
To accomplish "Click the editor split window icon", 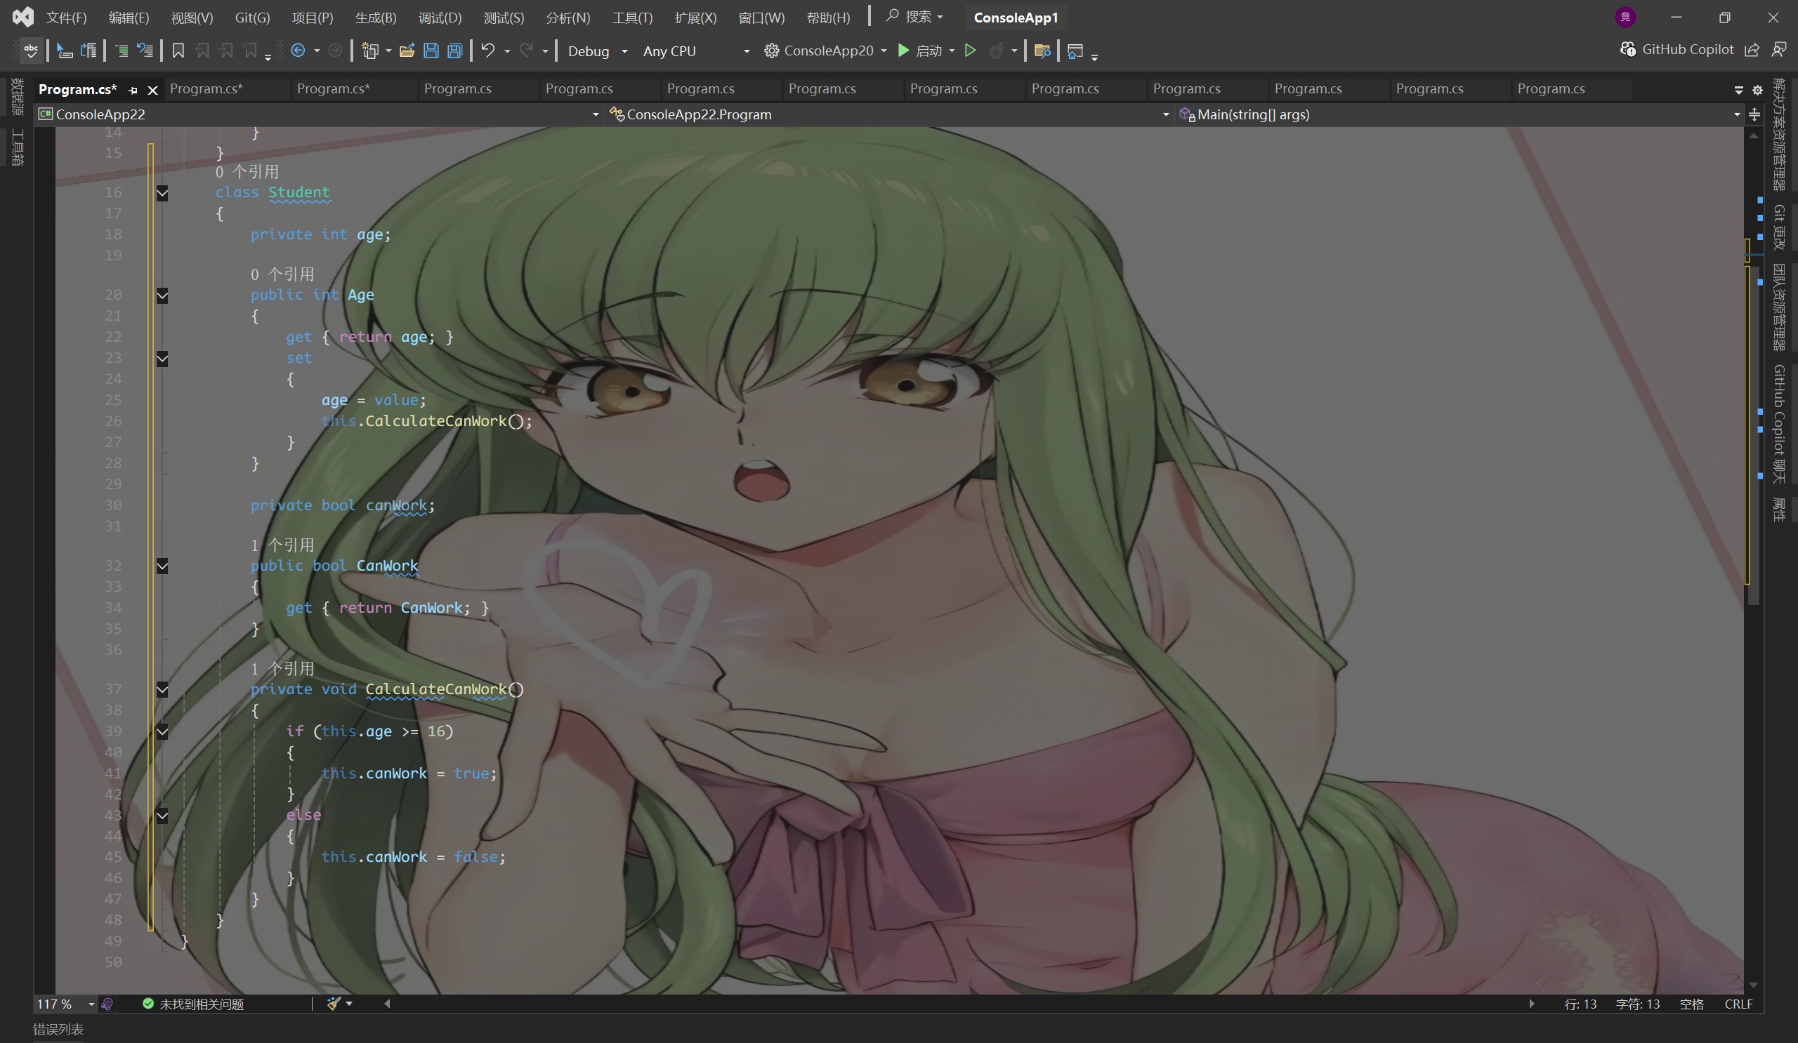I will tap(1754, 114).
